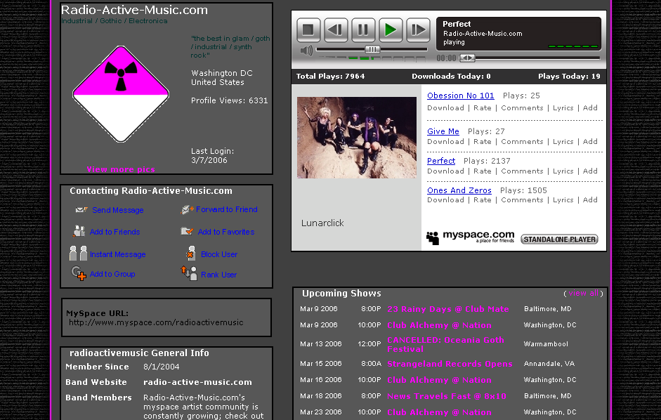
Task: Open the News Travels Fast @ 8x10 show
Action: pyautogui.click(x=447, y=396)
